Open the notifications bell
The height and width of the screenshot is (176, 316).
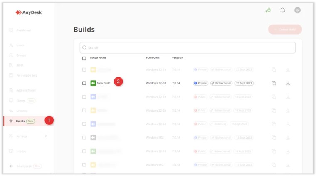283,10
